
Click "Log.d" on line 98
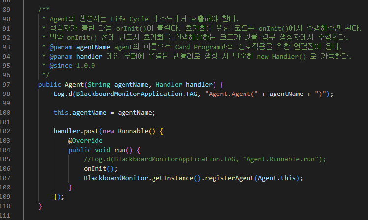coord(63,94)
